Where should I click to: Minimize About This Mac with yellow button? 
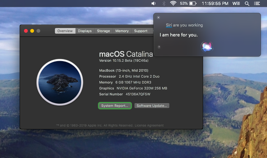click(32, 31)
